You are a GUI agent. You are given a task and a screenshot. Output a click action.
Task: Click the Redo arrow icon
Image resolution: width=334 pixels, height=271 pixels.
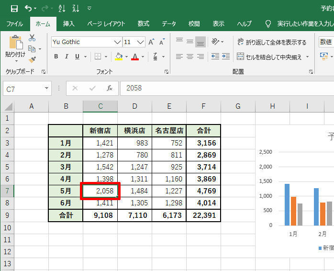coord(45,8)
